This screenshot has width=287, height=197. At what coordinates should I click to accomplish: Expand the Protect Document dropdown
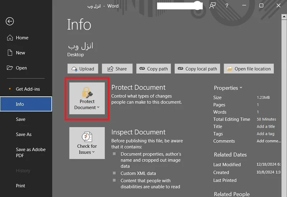[87, 98]
